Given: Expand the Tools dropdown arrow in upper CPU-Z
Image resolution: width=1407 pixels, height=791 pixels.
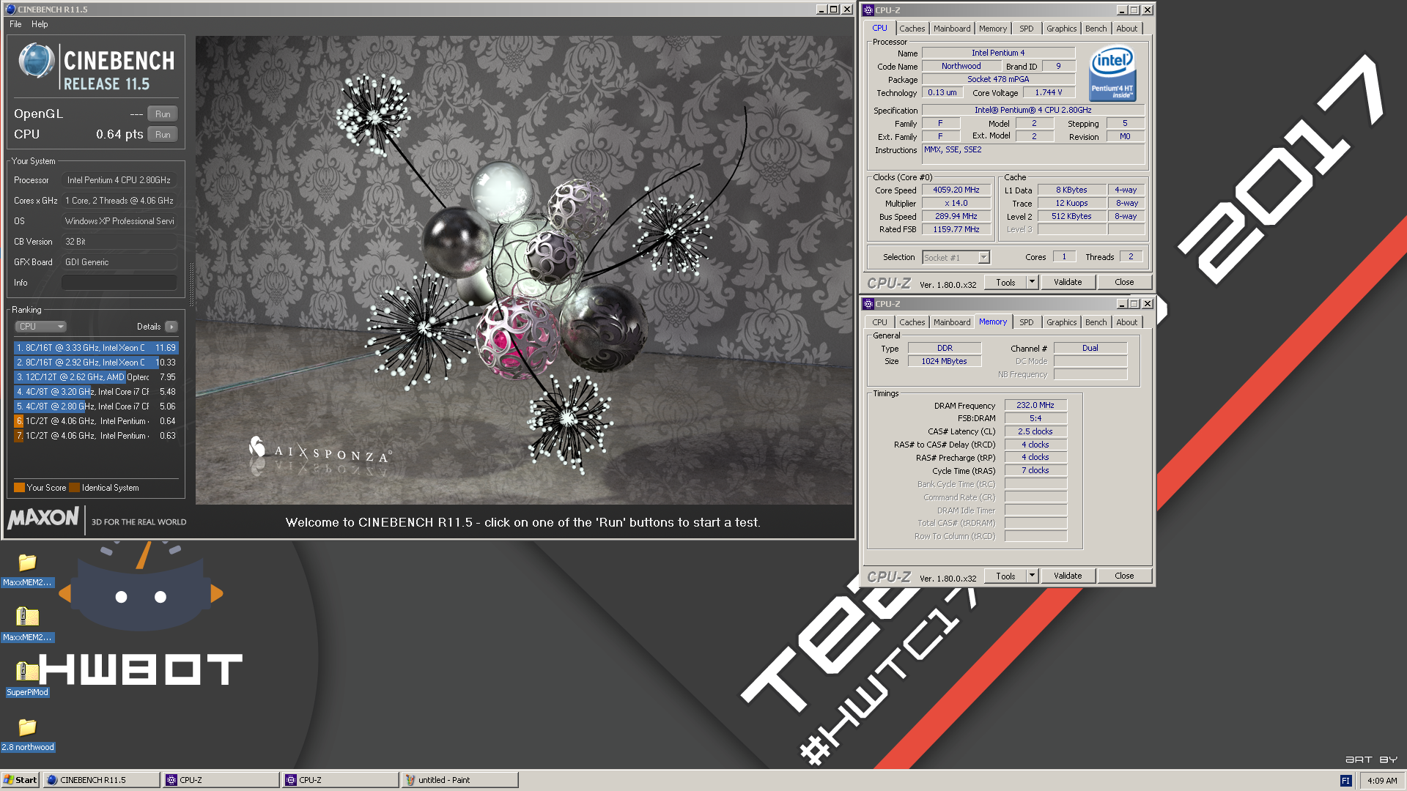Looking at the screenshot, I should pos(1032,282).
